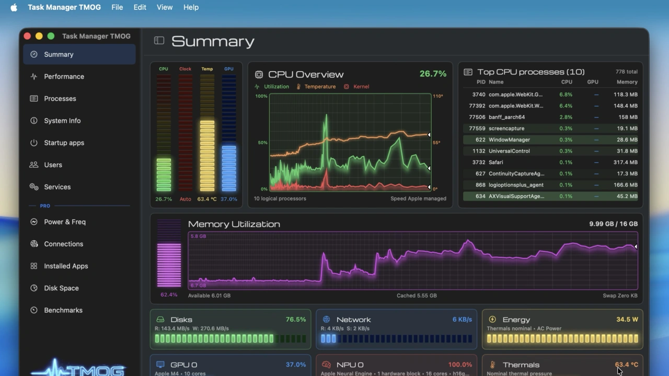Open the Installed Apps page

(x=79, y=266)
